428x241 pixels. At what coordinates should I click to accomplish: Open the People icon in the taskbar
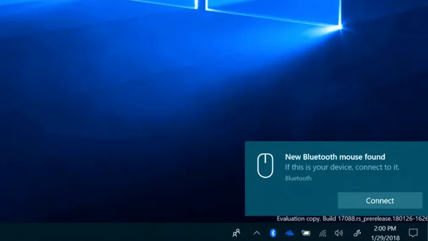237,233
